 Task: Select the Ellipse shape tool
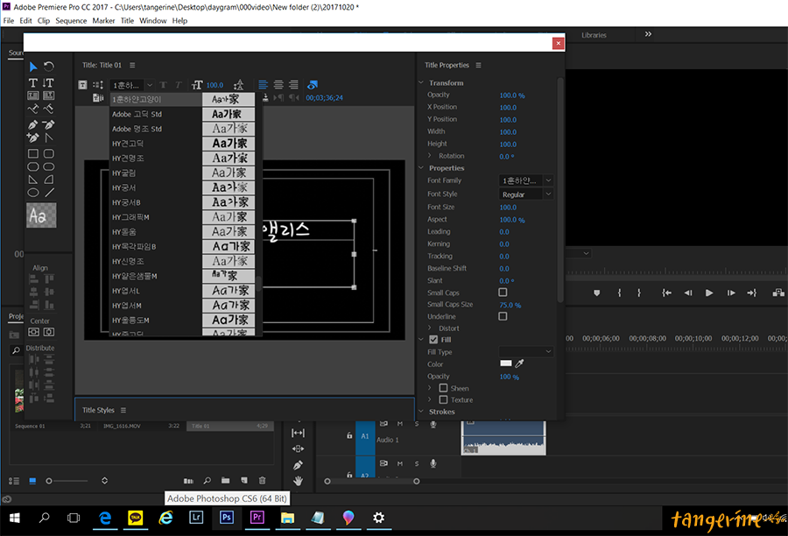33,193
